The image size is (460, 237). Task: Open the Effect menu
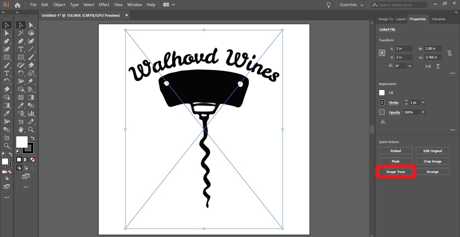point(104,5)
